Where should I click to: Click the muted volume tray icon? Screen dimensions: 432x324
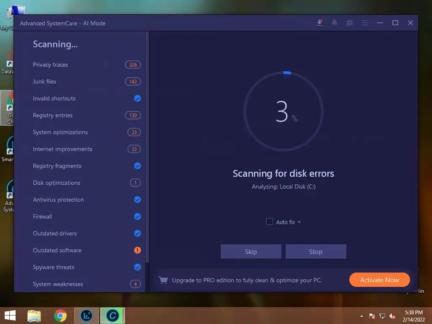(x=392, y=316)
